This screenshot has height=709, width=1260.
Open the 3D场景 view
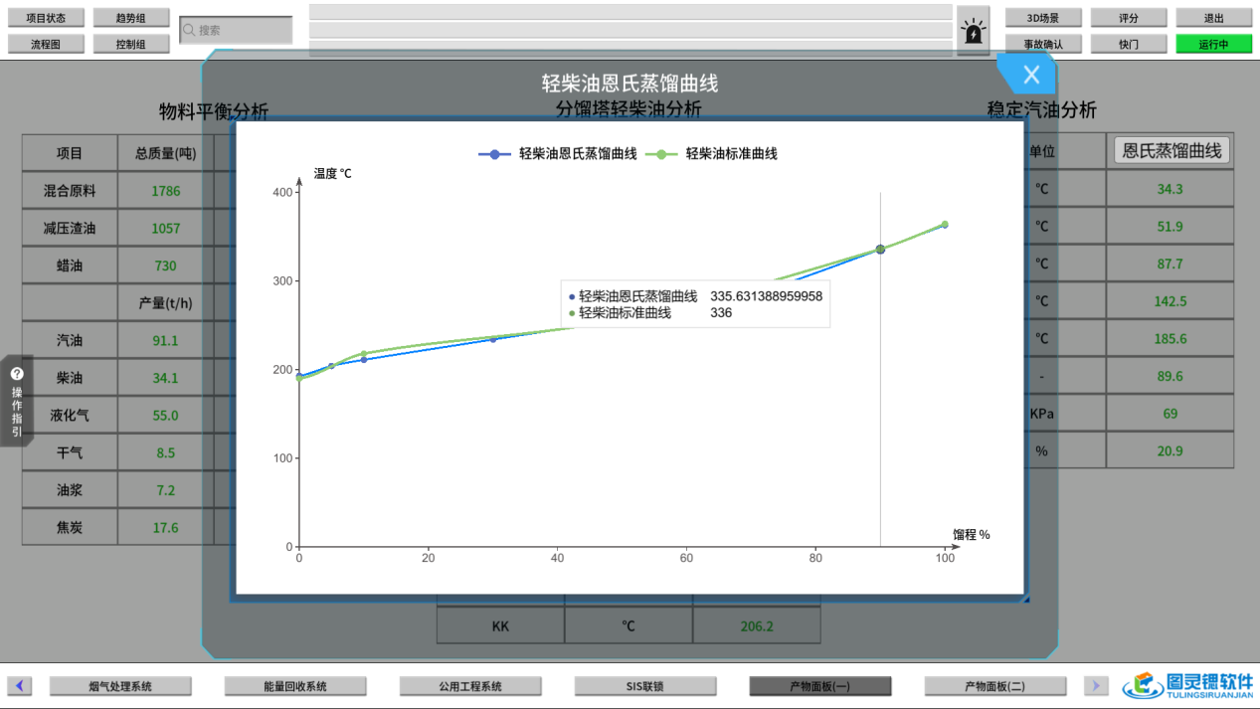[x=1042, y=18]
